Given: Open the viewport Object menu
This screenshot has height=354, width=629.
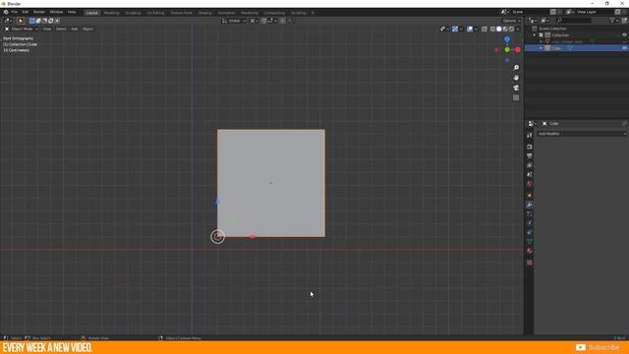Looking at the screenshot, I should point(87,29).
